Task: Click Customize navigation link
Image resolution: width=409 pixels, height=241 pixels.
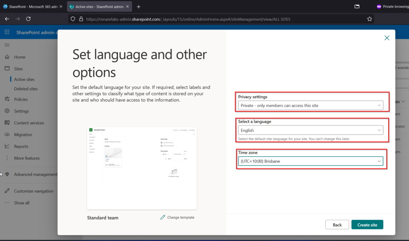Action: click(34, 191)
